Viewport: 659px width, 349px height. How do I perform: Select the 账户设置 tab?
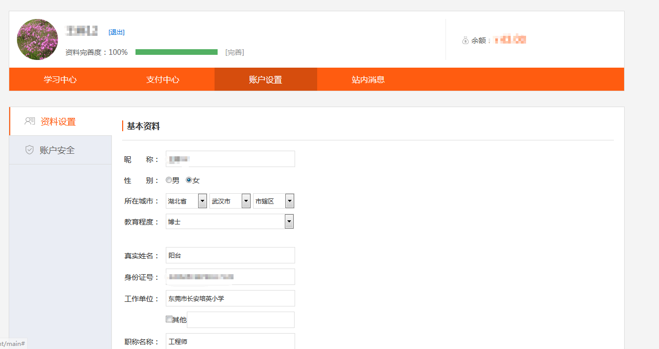coord(265,79)
